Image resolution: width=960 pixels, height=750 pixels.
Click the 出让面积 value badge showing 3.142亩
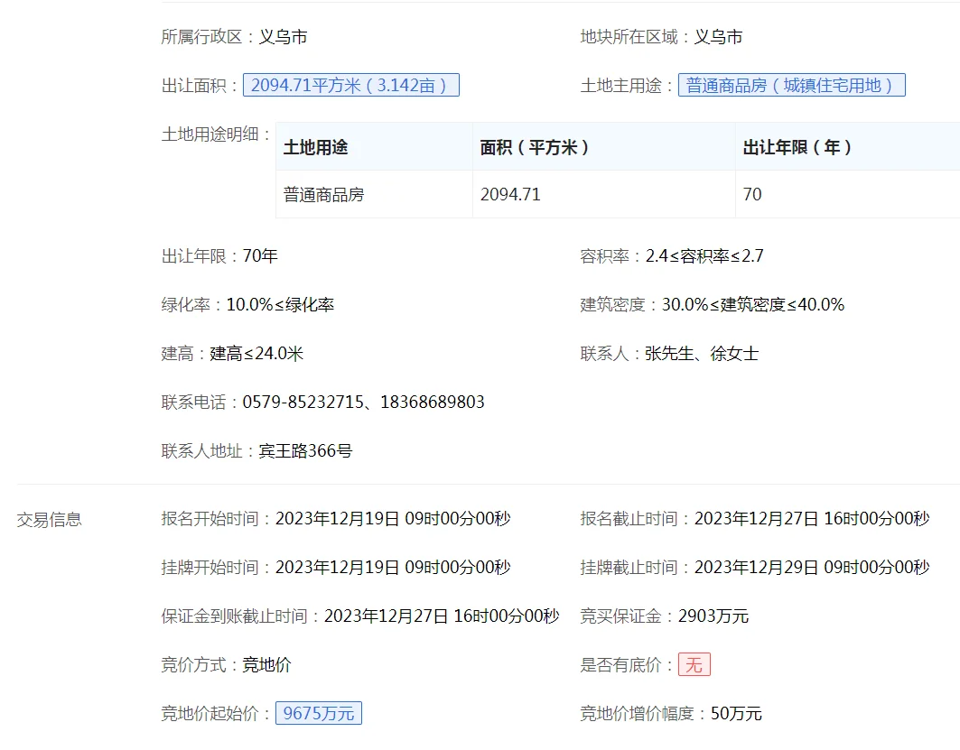tap(350, 86)
